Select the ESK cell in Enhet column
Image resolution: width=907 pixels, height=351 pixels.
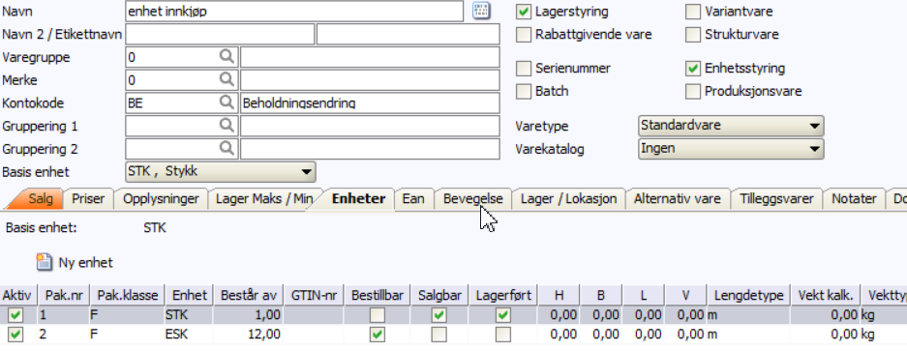tap(189, 335)
